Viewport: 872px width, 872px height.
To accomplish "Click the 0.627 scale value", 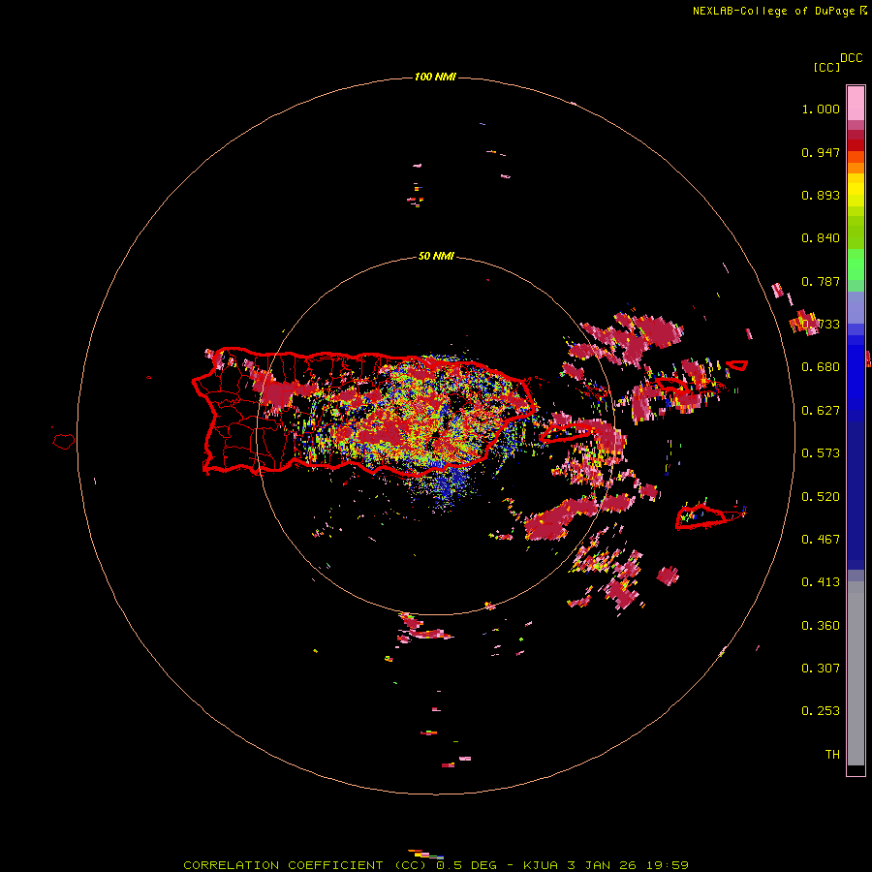I will click(x=821, y=411).
